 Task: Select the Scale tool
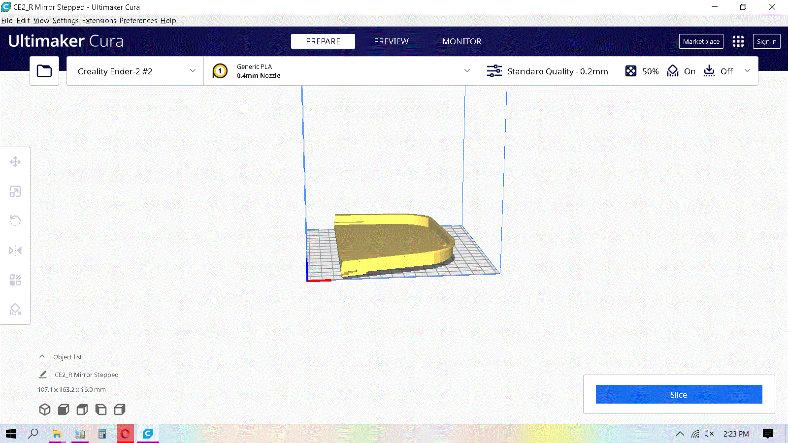(x=15, y=191)
